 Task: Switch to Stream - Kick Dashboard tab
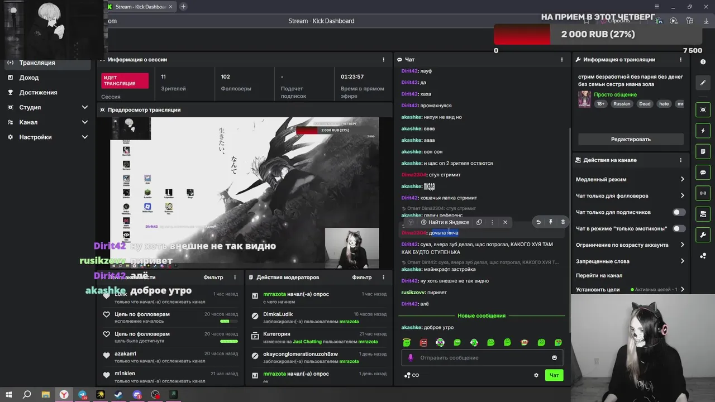(x=140, y=7)
